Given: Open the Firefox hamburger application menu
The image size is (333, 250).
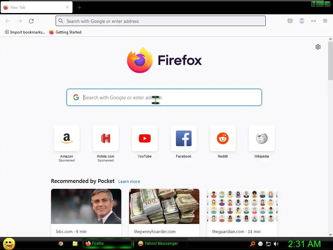Looking at the screenshot, I should tap(325, 21).
